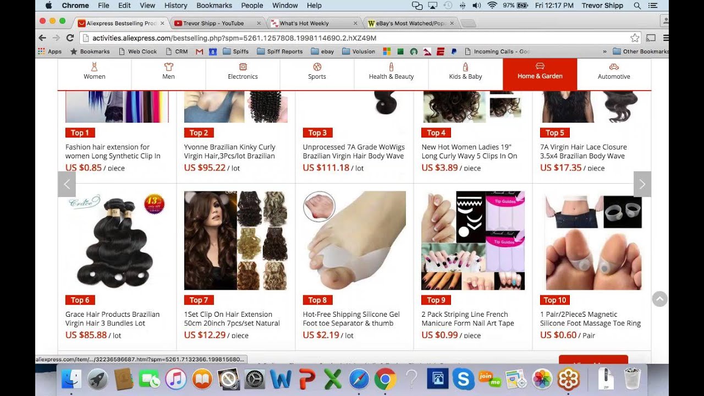Open the Incoming Calls bookmark
Screen dimensions: 704x396
497,52
